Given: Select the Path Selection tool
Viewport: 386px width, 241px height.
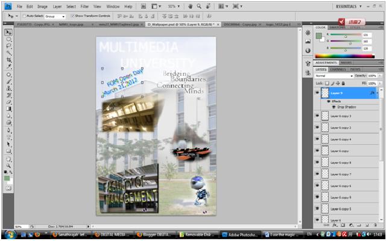Looking at the screenshot, I should pos(8,144).
